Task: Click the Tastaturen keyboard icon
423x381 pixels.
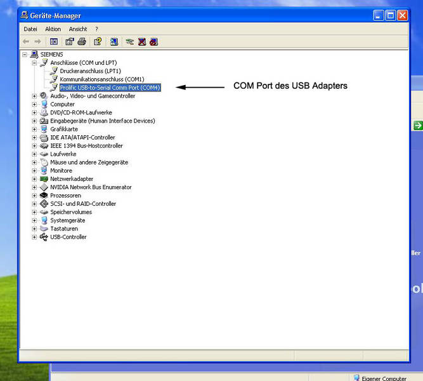Action: click(x=44, y=229)
